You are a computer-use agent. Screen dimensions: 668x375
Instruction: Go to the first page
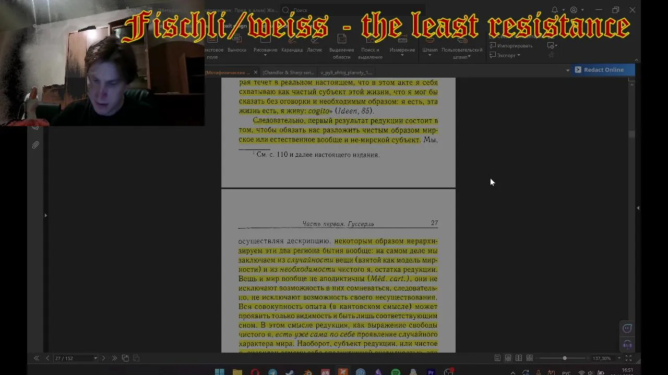(36, 358)
